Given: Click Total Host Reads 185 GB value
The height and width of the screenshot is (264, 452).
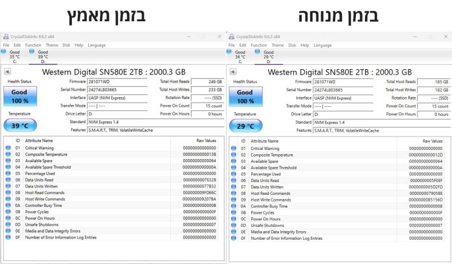Looking at the screenshot, I should coord(434,82).
